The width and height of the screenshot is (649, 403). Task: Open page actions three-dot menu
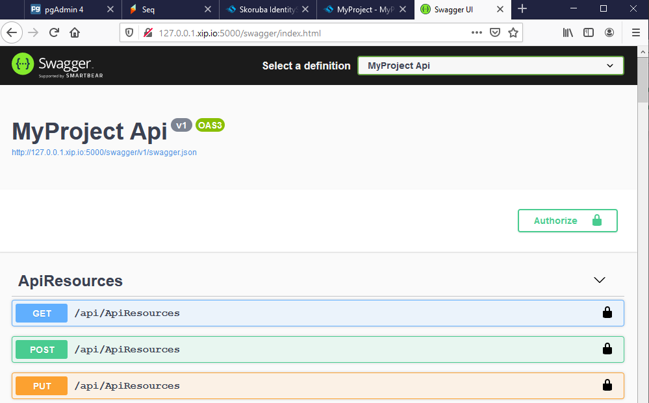click(x=477, y=32)
